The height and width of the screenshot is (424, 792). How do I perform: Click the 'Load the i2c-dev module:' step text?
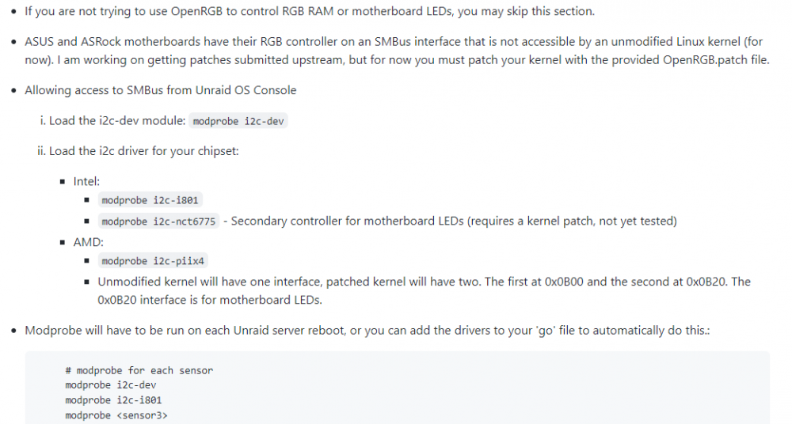click(117, 121)
